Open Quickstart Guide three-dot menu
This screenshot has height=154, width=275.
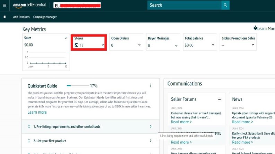[151, 85]
